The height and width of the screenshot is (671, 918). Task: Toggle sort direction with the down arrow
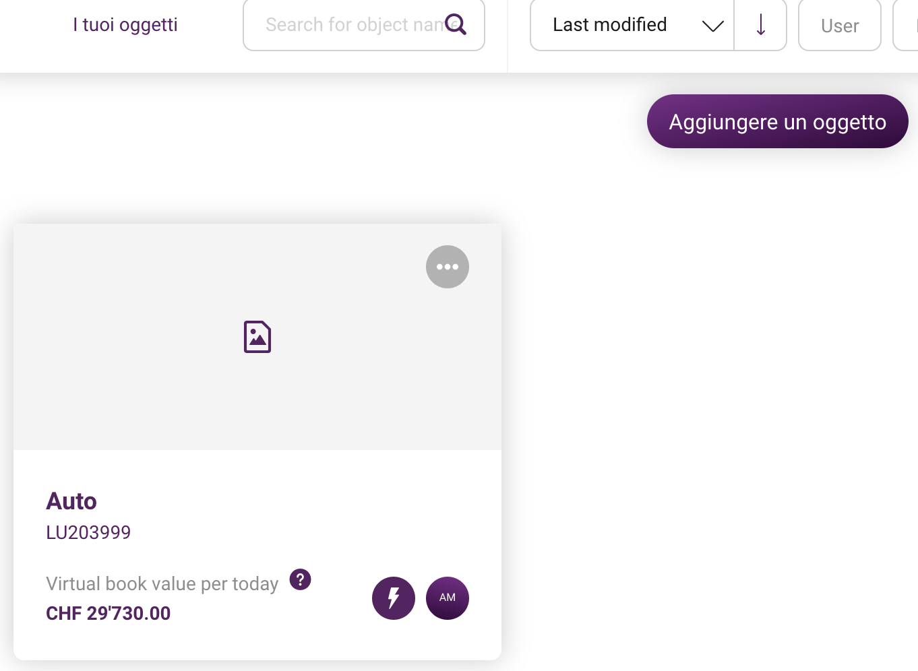click(x=760, y=25)
